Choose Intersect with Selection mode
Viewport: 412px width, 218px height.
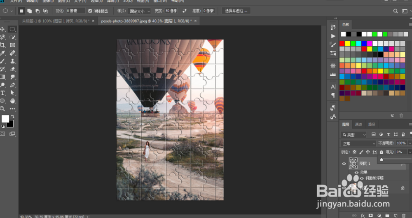pyautogui.click(x=45, y=11)
